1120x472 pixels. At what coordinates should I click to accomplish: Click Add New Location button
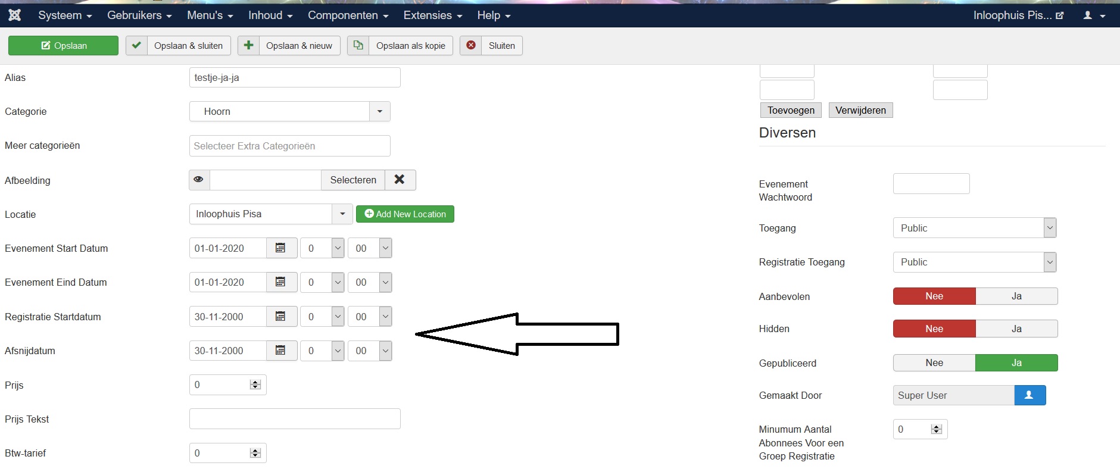tap(405, 214)
